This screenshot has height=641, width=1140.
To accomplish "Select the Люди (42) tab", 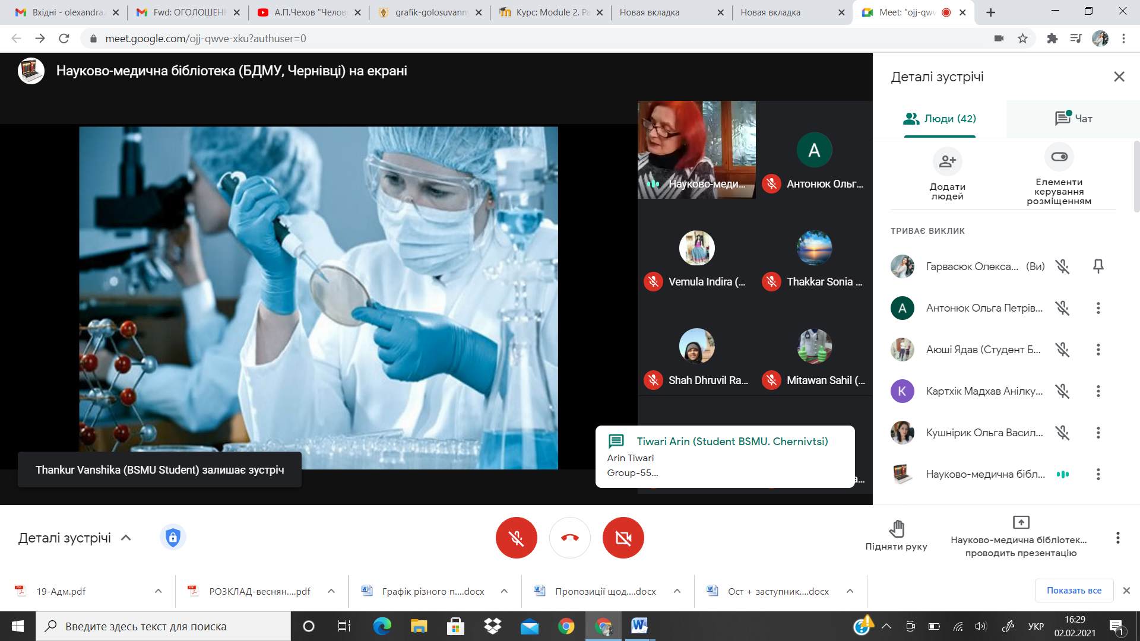I will [939, 119].
